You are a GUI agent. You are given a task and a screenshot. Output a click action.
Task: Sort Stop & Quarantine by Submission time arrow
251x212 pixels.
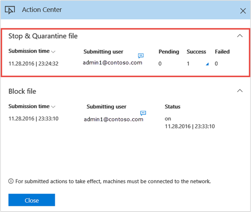[53, 52]
